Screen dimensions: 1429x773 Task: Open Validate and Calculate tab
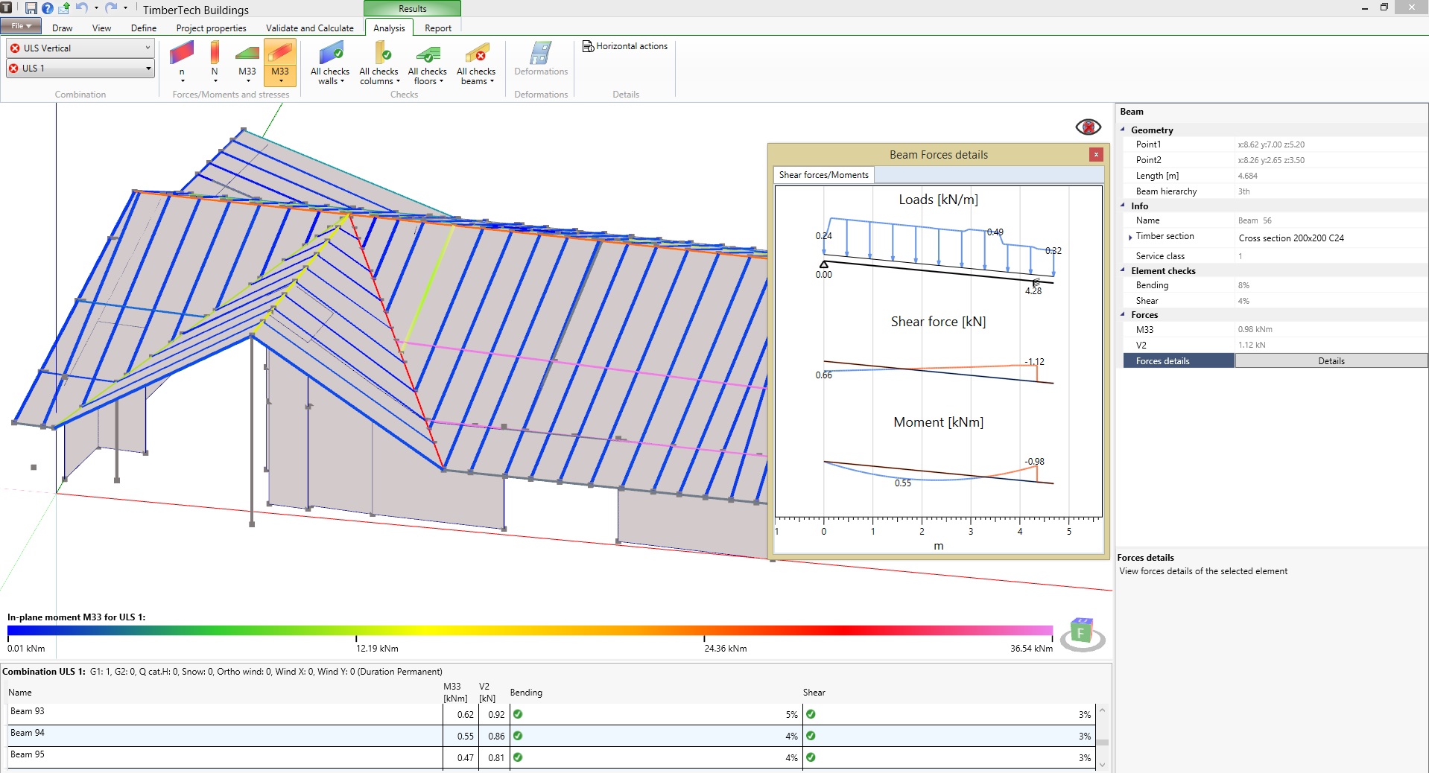[310, 28]
